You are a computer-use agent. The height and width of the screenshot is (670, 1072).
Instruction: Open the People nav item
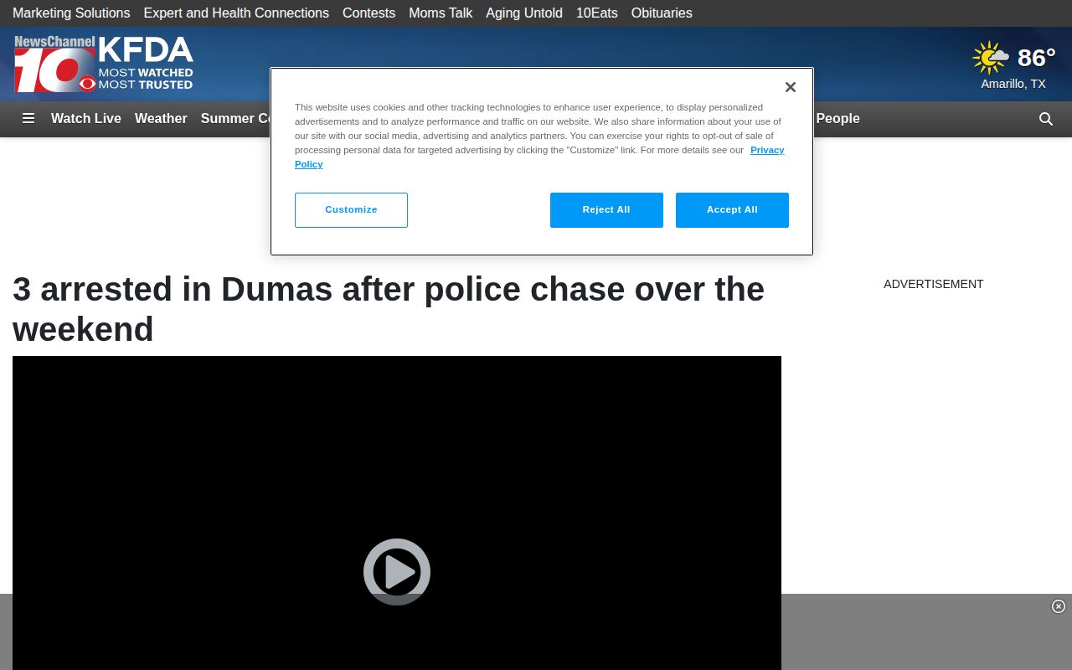click(837, 118)
